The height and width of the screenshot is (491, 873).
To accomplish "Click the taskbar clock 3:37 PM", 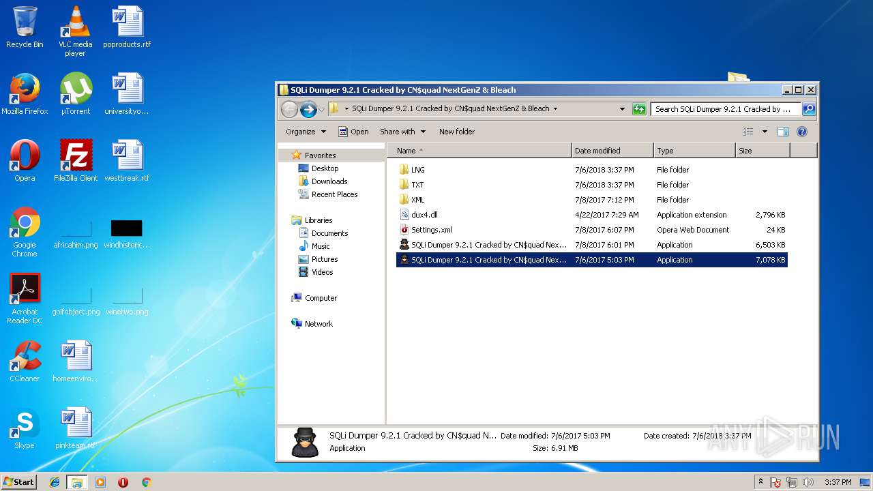I will (x=838, y=482).
